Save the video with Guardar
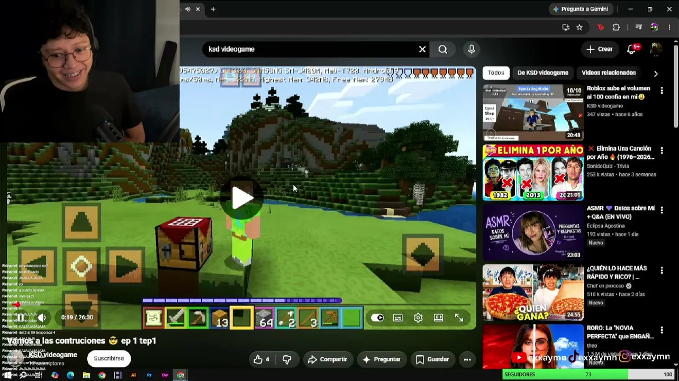This screenshot has height=381, width=679. tap(432, 359)
